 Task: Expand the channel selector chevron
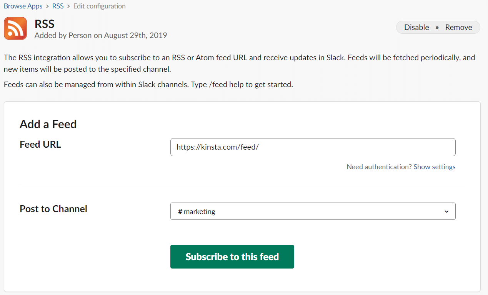[446, 211]
